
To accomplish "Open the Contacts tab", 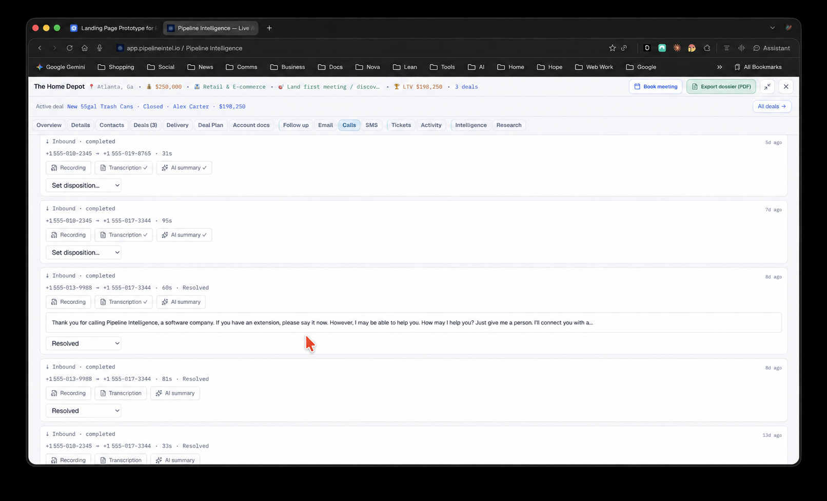I will coord(112,125).
